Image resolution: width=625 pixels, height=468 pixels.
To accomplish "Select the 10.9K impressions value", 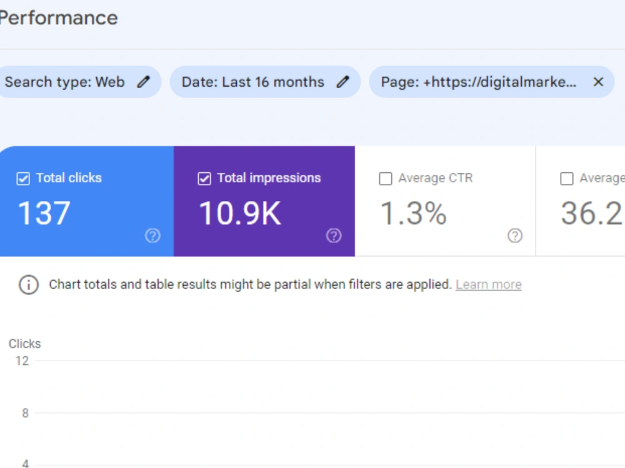I will [x=240, y=213].
